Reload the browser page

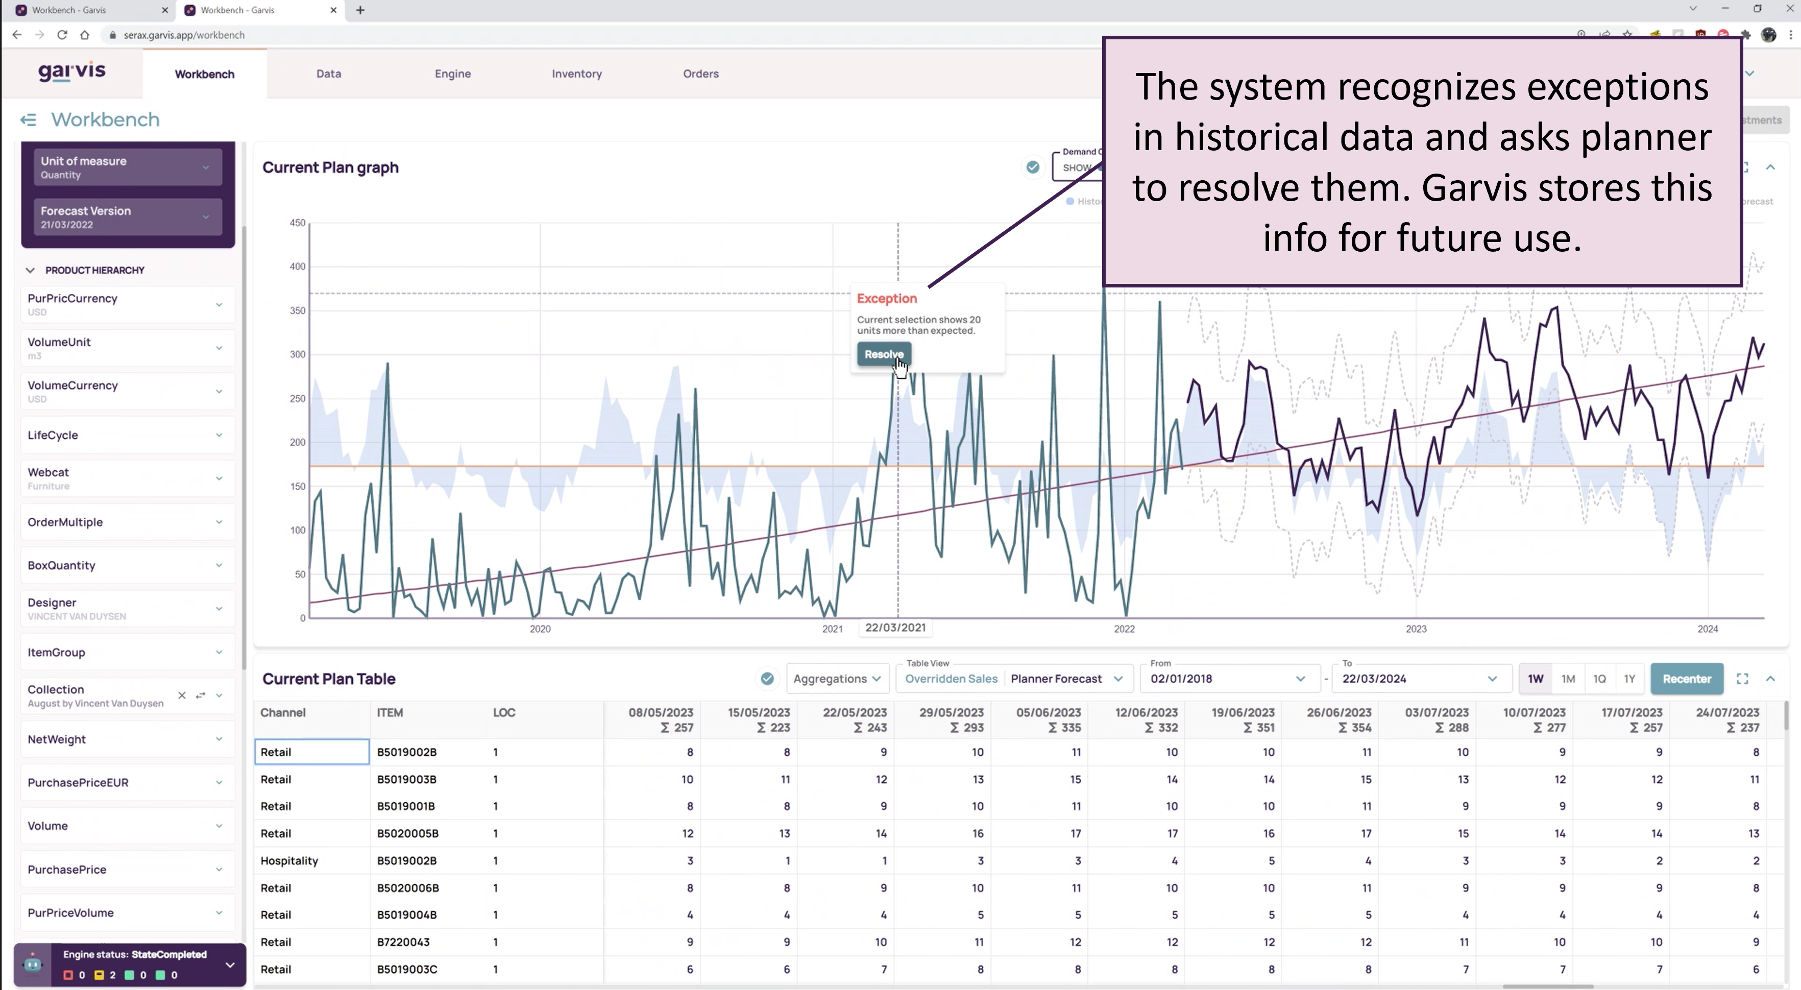point(62,35)
